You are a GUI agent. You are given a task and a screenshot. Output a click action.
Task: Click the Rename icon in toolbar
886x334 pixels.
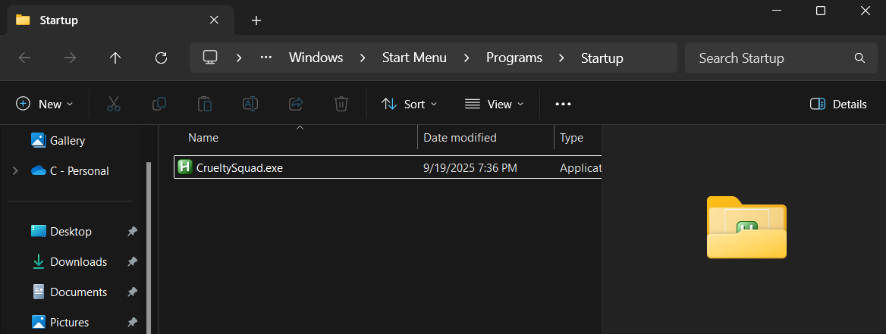click(x=250, y=105)
